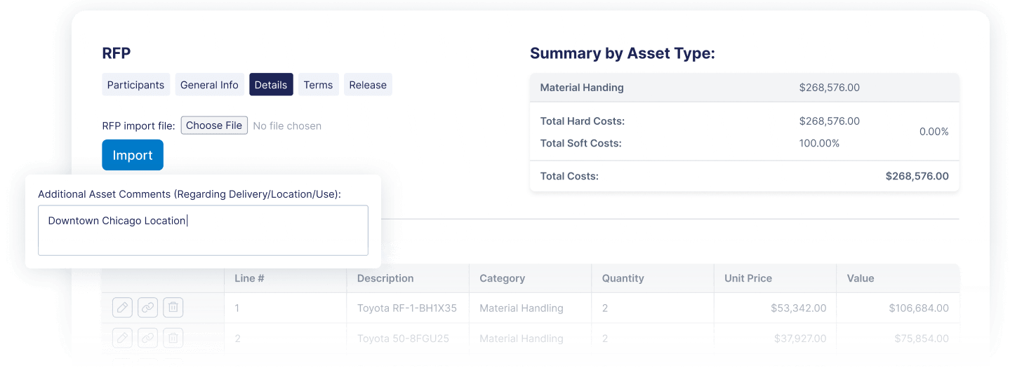
Task: Click the trash delete icon for line 1
Action: [173, 307]
